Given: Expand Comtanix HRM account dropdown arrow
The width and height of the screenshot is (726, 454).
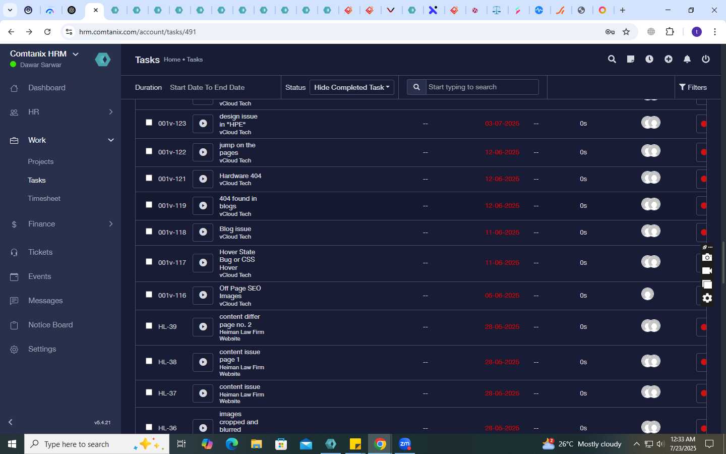Looking at the screenshot, I should pos(76,54).
